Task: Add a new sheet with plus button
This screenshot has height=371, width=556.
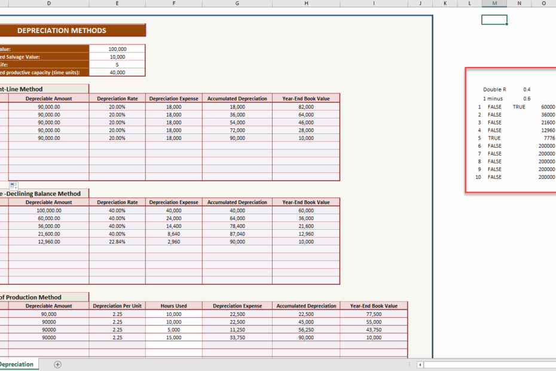Action: tap(57, 364)
